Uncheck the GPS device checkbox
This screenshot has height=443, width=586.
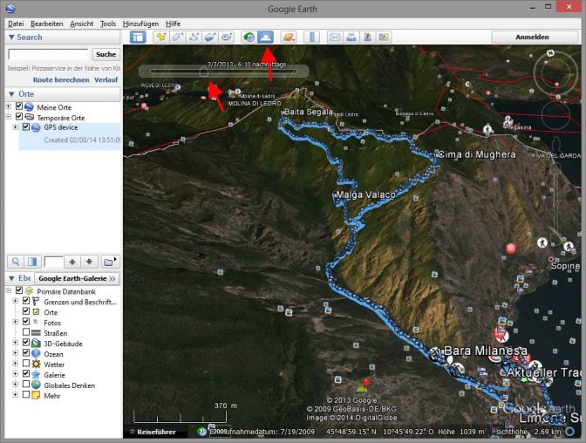26,126
